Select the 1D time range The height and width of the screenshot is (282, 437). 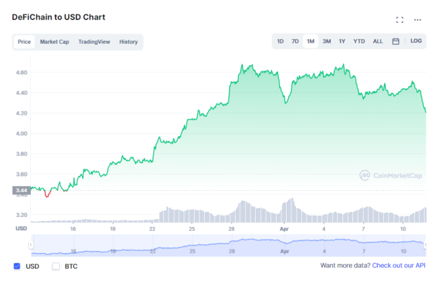[281, 41]
